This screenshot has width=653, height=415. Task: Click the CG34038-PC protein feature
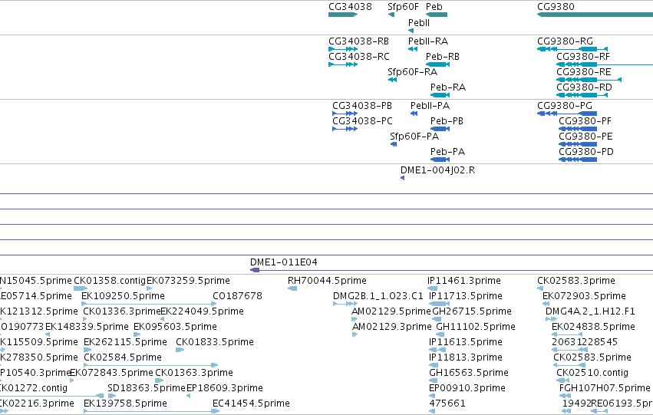pyautogui.click(x=345, y=129)
